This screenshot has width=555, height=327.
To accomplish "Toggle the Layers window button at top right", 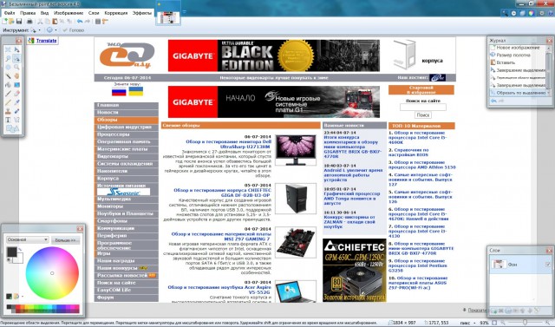I will [522, 13].
